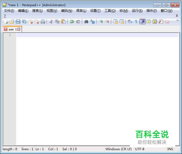Create a new file with the New icon

click(6, 22)
